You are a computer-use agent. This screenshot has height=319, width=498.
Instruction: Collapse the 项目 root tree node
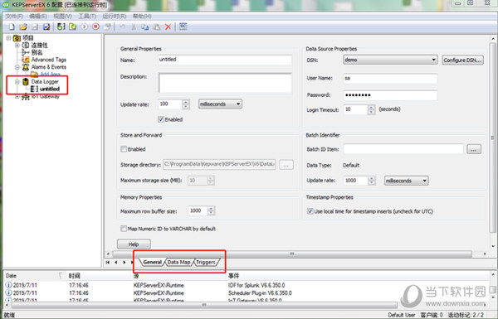tap(8, 38)
